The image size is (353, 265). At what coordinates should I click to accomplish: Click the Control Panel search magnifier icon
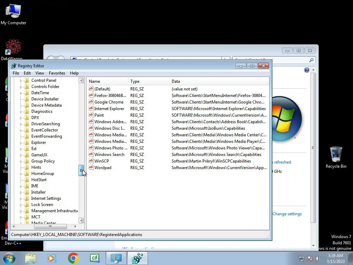[311, 60]
